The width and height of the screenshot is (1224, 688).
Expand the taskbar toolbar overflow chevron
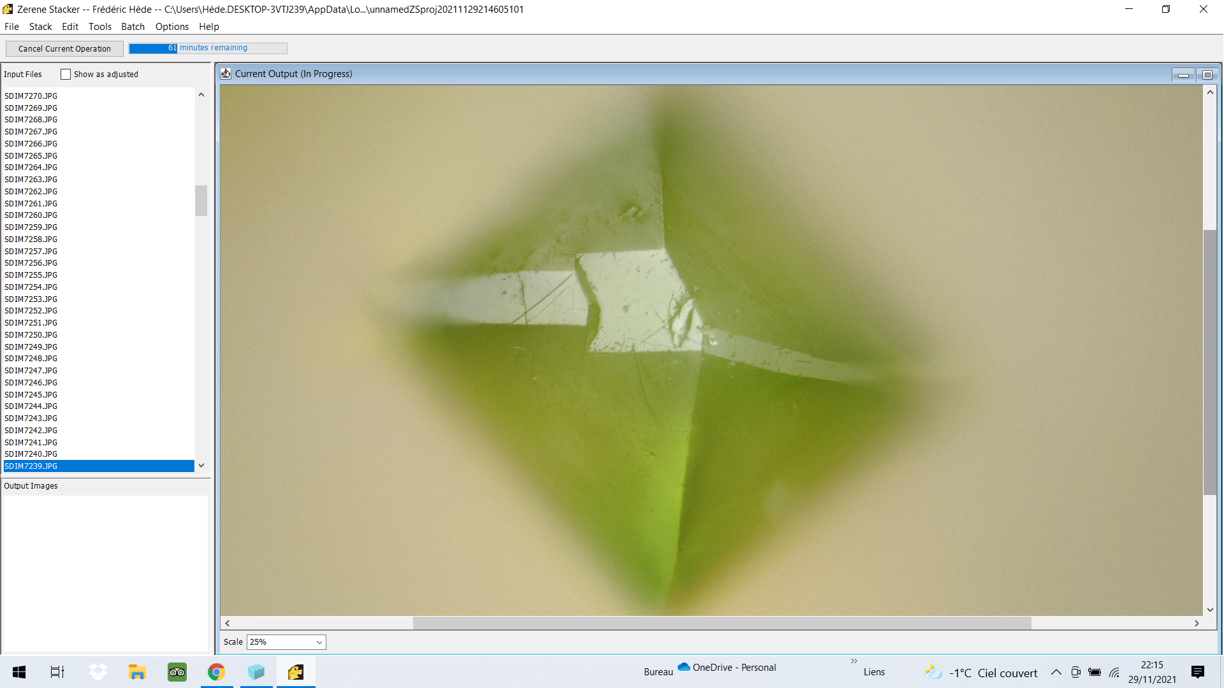tap(854, 661)
